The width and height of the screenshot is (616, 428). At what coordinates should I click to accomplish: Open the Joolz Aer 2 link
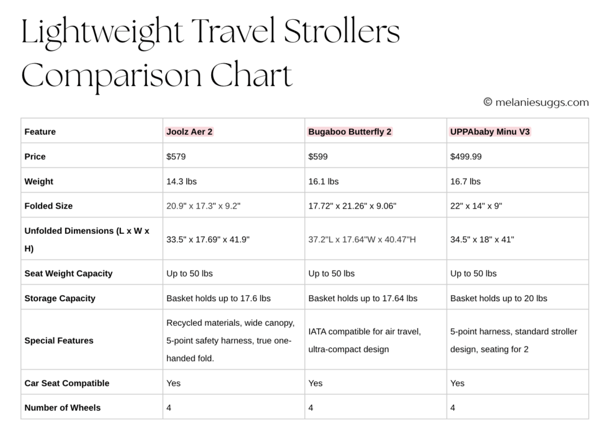click(189, 132)
